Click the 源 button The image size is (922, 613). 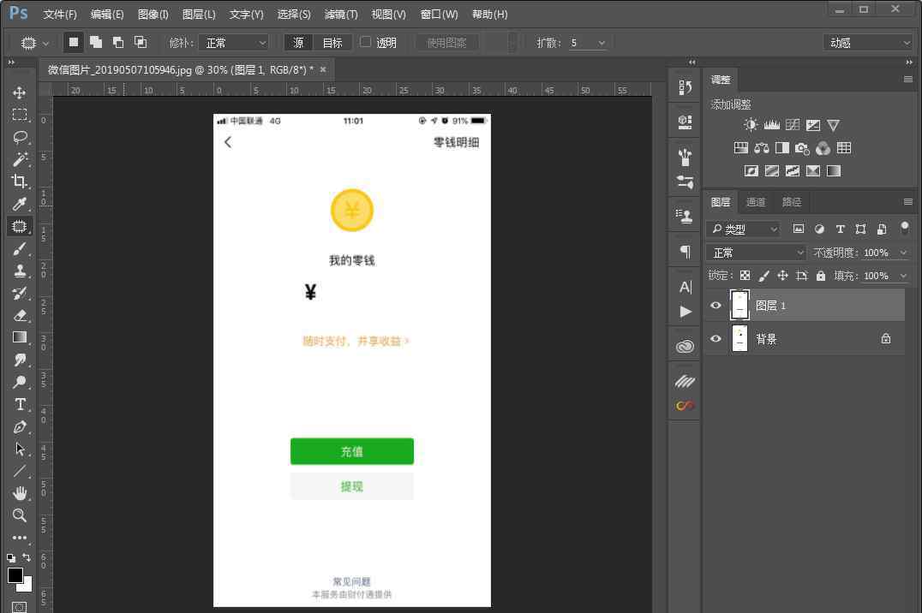pos(298,43)
